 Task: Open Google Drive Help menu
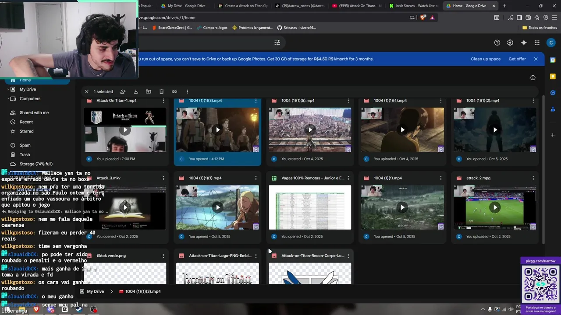tap(497, 42)
